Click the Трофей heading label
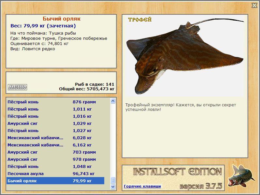Screen dimensions: 260x195 coord(140,20)
